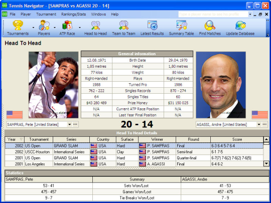
Task: Click the Sets Won/Lost summary row
Action: pyautogui.click(x=137, y=186)
